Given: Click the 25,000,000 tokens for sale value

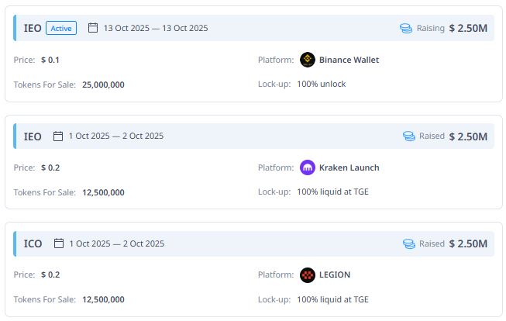Looking at the screenshot, I should (x=103, y=85).
